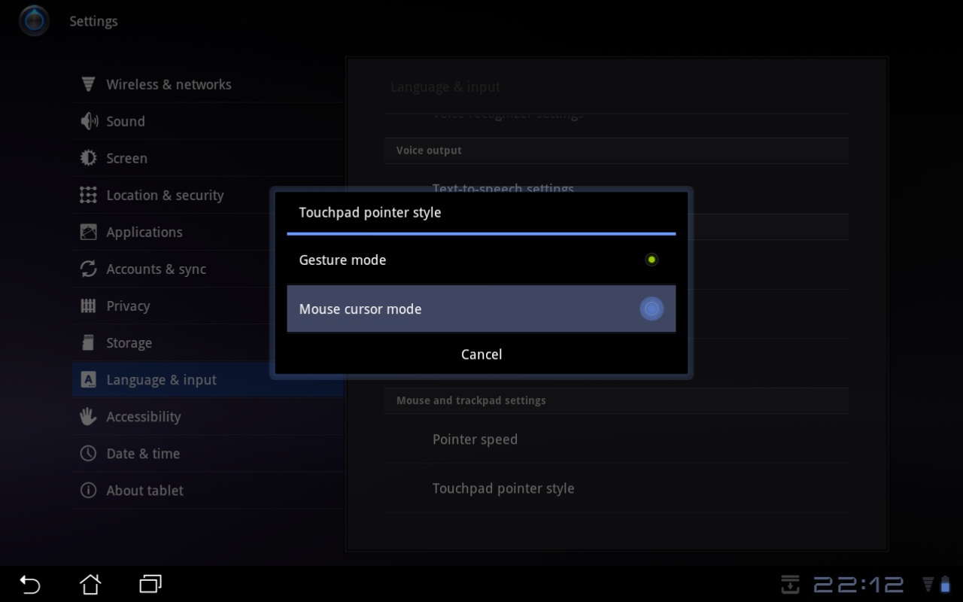Tap the Wireless & networks icon
The image size is (963, 602).
click(88, 84)
